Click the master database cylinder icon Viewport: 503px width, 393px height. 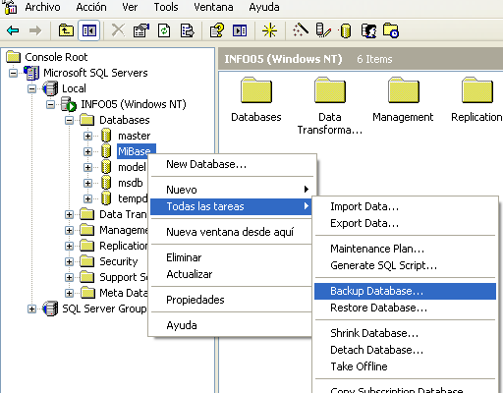click(106, 136)
